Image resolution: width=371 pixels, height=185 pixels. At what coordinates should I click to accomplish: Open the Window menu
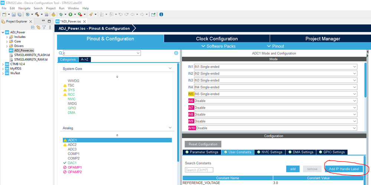(x=74, y=8)
